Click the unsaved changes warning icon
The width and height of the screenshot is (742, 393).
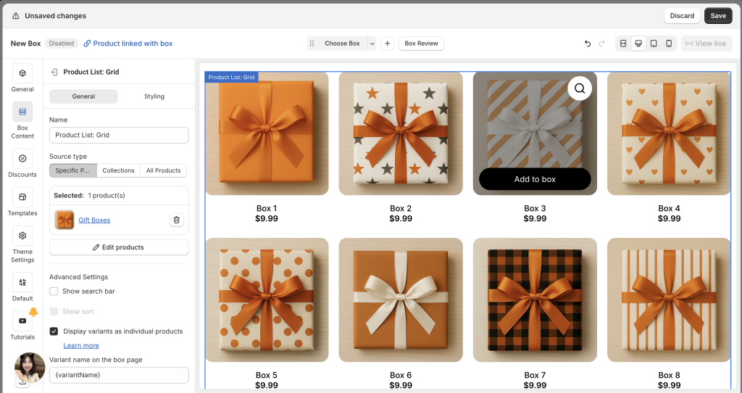point(16,16)
